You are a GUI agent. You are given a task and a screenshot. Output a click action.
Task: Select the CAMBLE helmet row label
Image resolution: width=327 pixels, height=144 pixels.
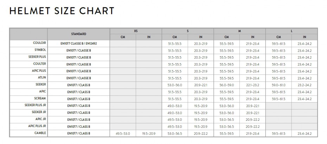tap(40, 133)
